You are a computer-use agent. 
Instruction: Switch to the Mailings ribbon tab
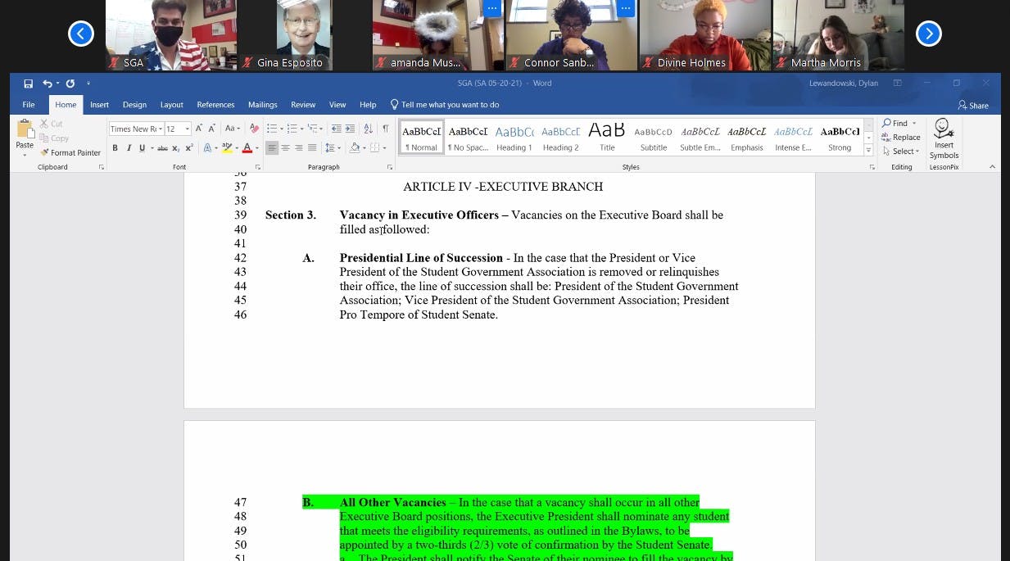coord(262,104)
